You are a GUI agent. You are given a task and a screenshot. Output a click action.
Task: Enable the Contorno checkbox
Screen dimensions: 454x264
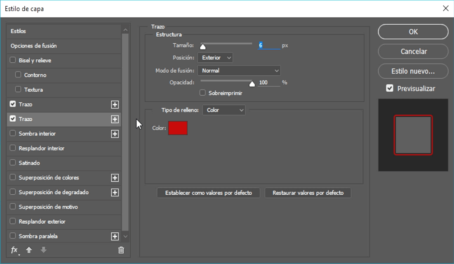click(18, 75)
